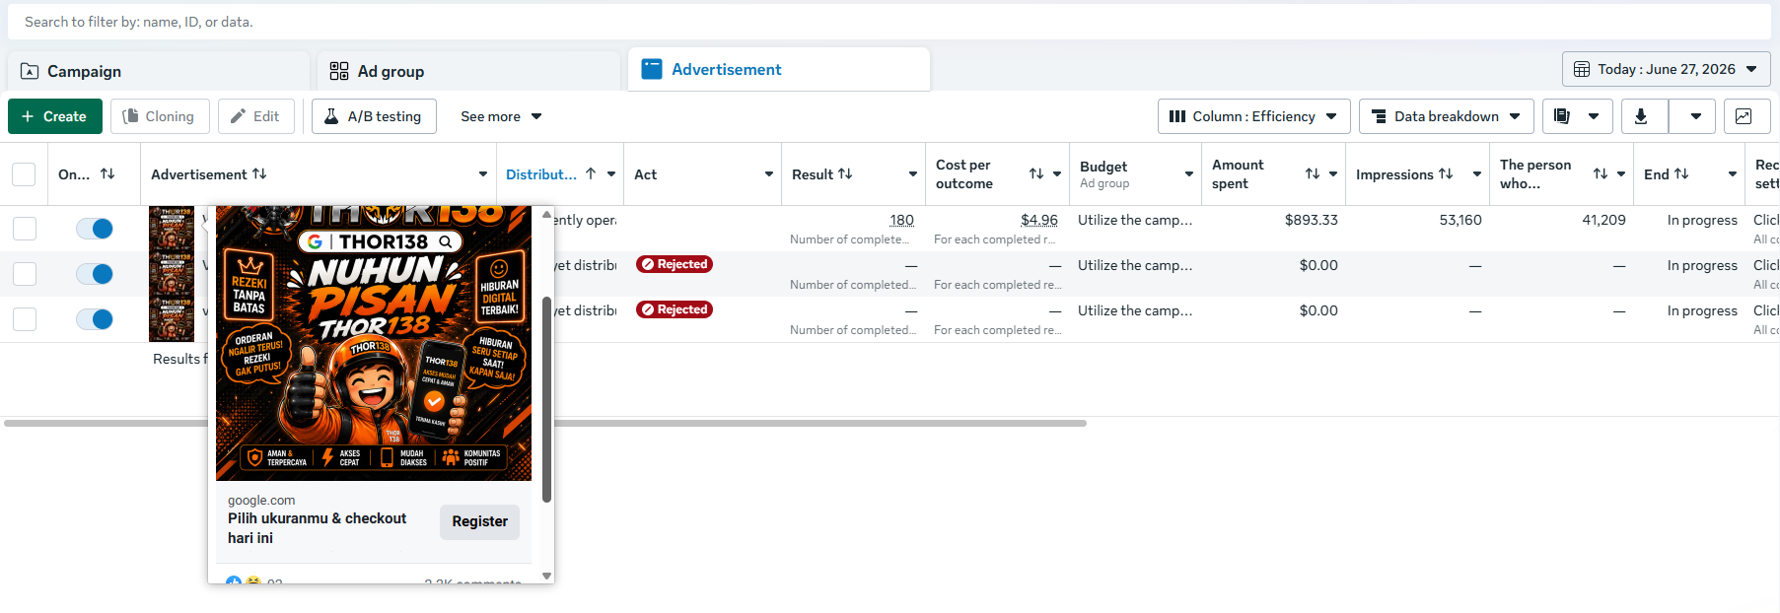Viewport: 1780px width, 613px height.
Task: Sort the End column arrows
Action: (1681, 173)
